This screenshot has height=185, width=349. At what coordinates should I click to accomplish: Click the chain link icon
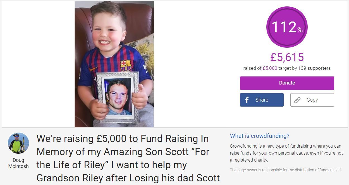(x=297, y=100)
